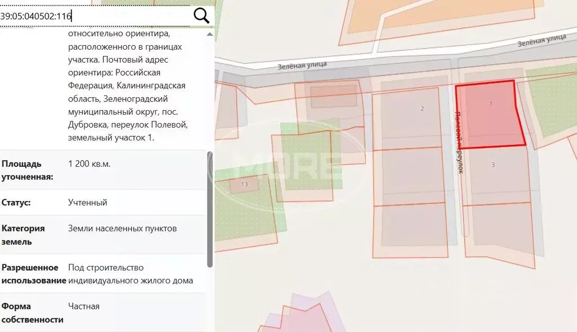Click the Категория земель row
The width and height of the screenshot is (577, 332).
click(x=103, y=235)
